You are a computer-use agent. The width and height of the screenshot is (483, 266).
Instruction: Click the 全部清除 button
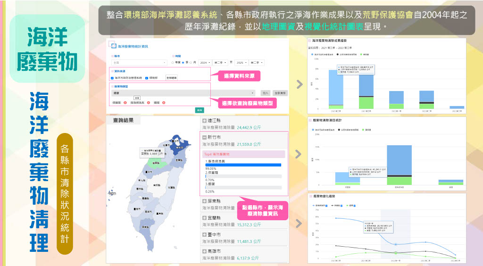click(280, 93)
